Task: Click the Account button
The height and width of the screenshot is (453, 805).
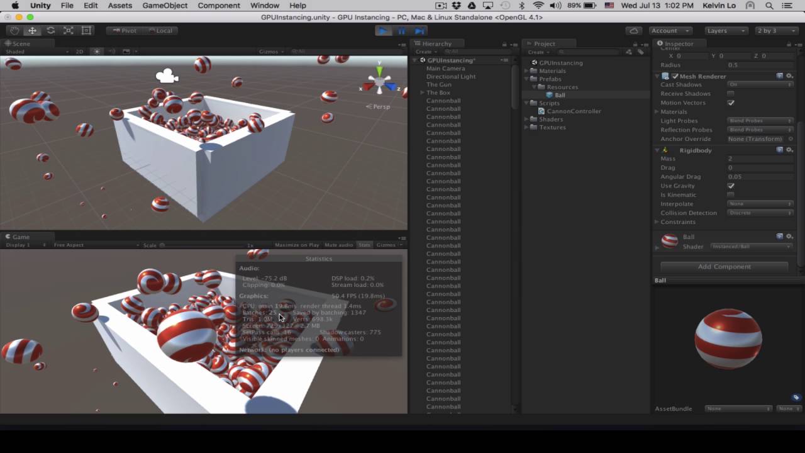Action: pos(669,30)
